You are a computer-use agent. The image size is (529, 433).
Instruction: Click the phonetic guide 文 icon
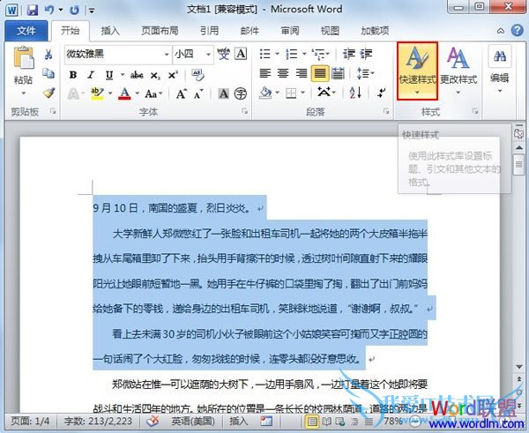click(x=223, y=54)
